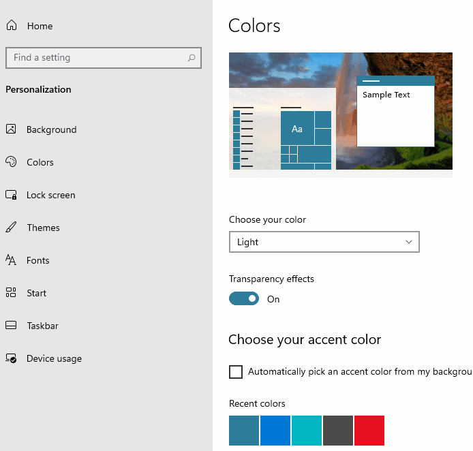Choose the dark gray recent color swatch
Viewport: 473px width, 451px height.
338,431
